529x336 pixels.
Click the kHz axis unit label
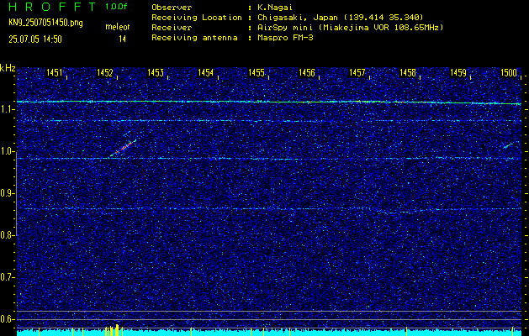pos(8,68)
